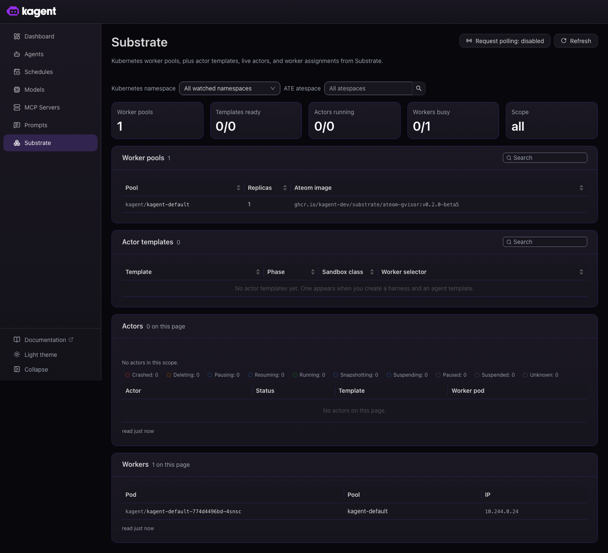Open the Kubernetes namespace dropdown
The height and width of the screenshot is (553, 608).
(230, 88)
